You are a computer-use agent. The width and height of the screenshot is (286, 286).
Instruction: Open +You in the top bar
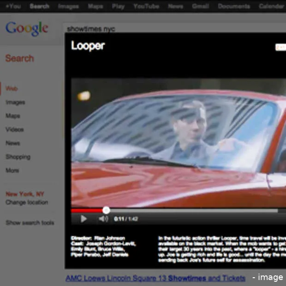[13, 6]
